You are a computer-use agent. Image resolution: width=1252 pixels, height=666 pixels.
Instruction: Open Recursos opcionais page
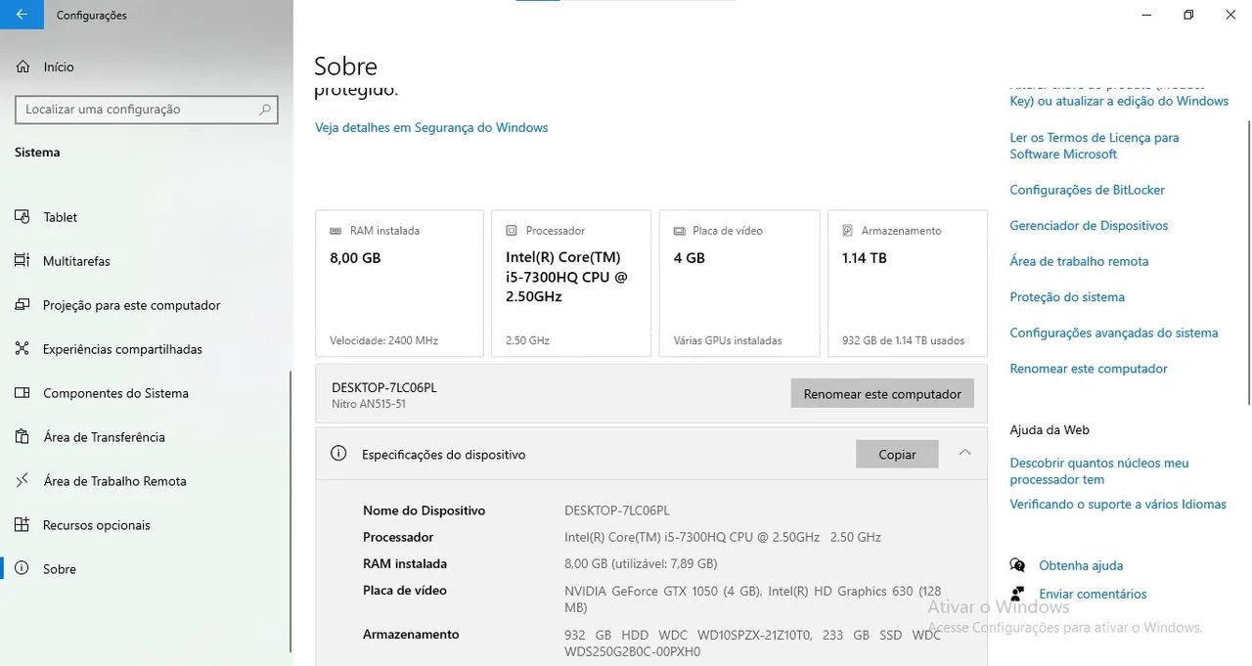coord(97,525)
